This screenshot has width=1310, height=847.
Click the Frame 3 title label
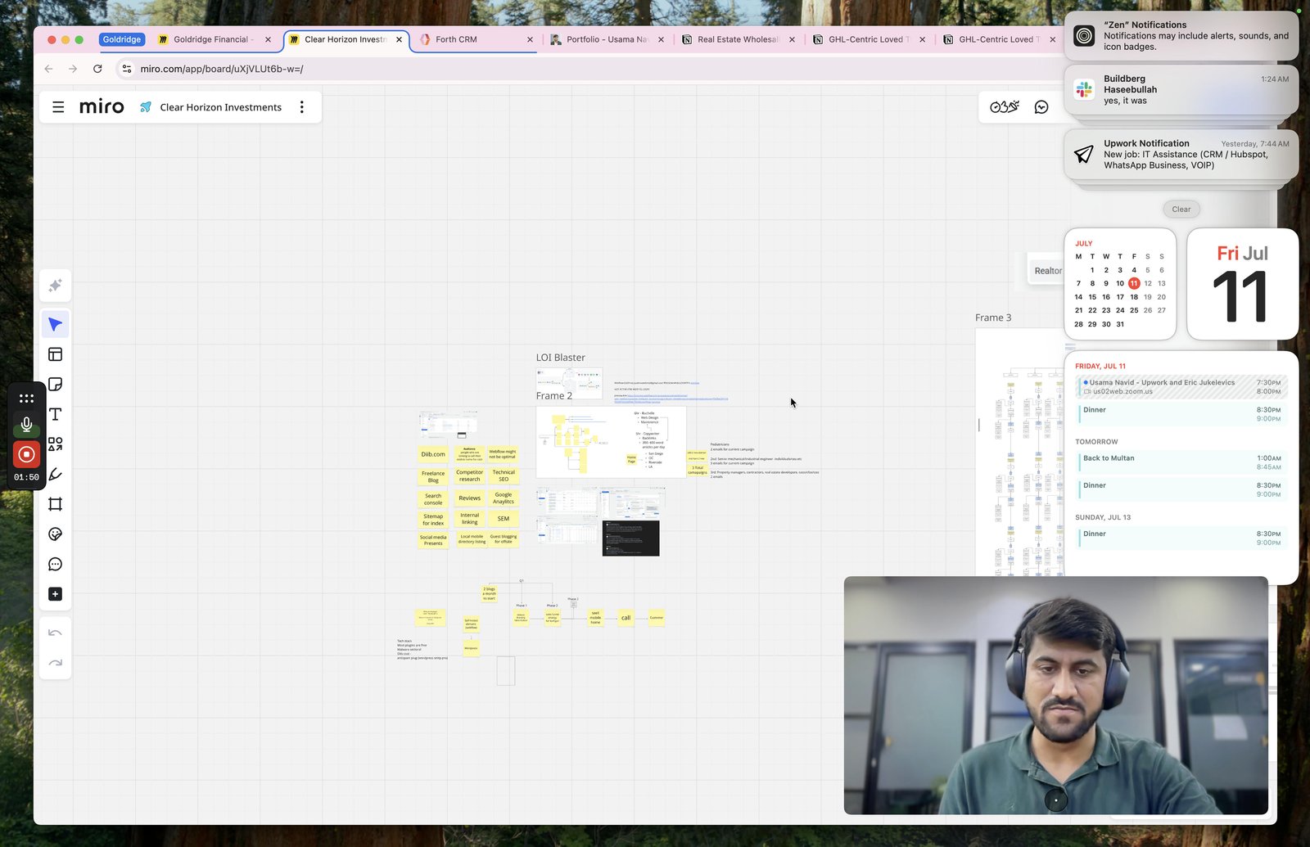click(x=993, y=318)
